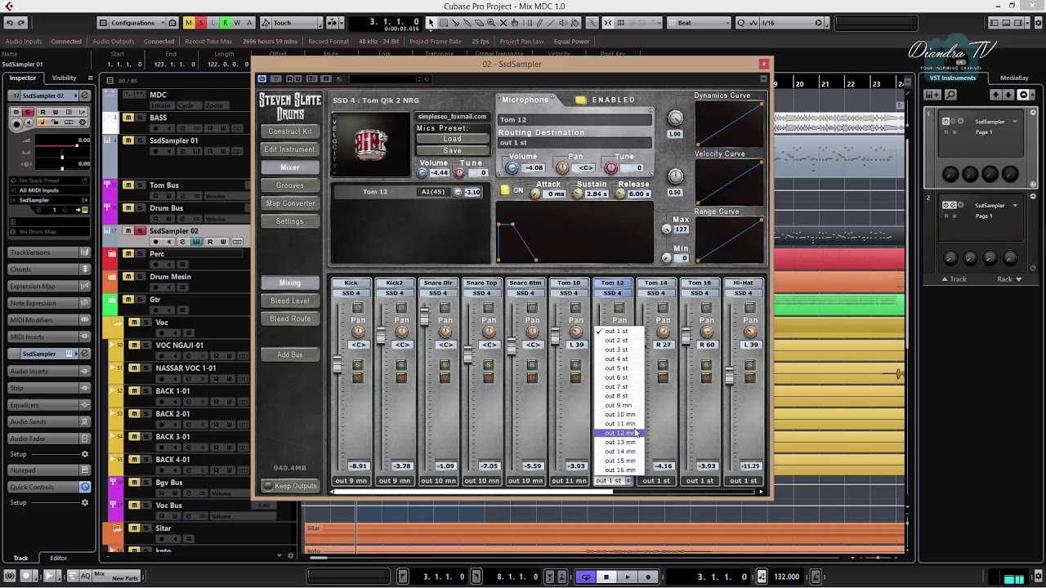Open the Map Converter page
The width and height of the screenshot is (1046, 588).
(290, 203)
